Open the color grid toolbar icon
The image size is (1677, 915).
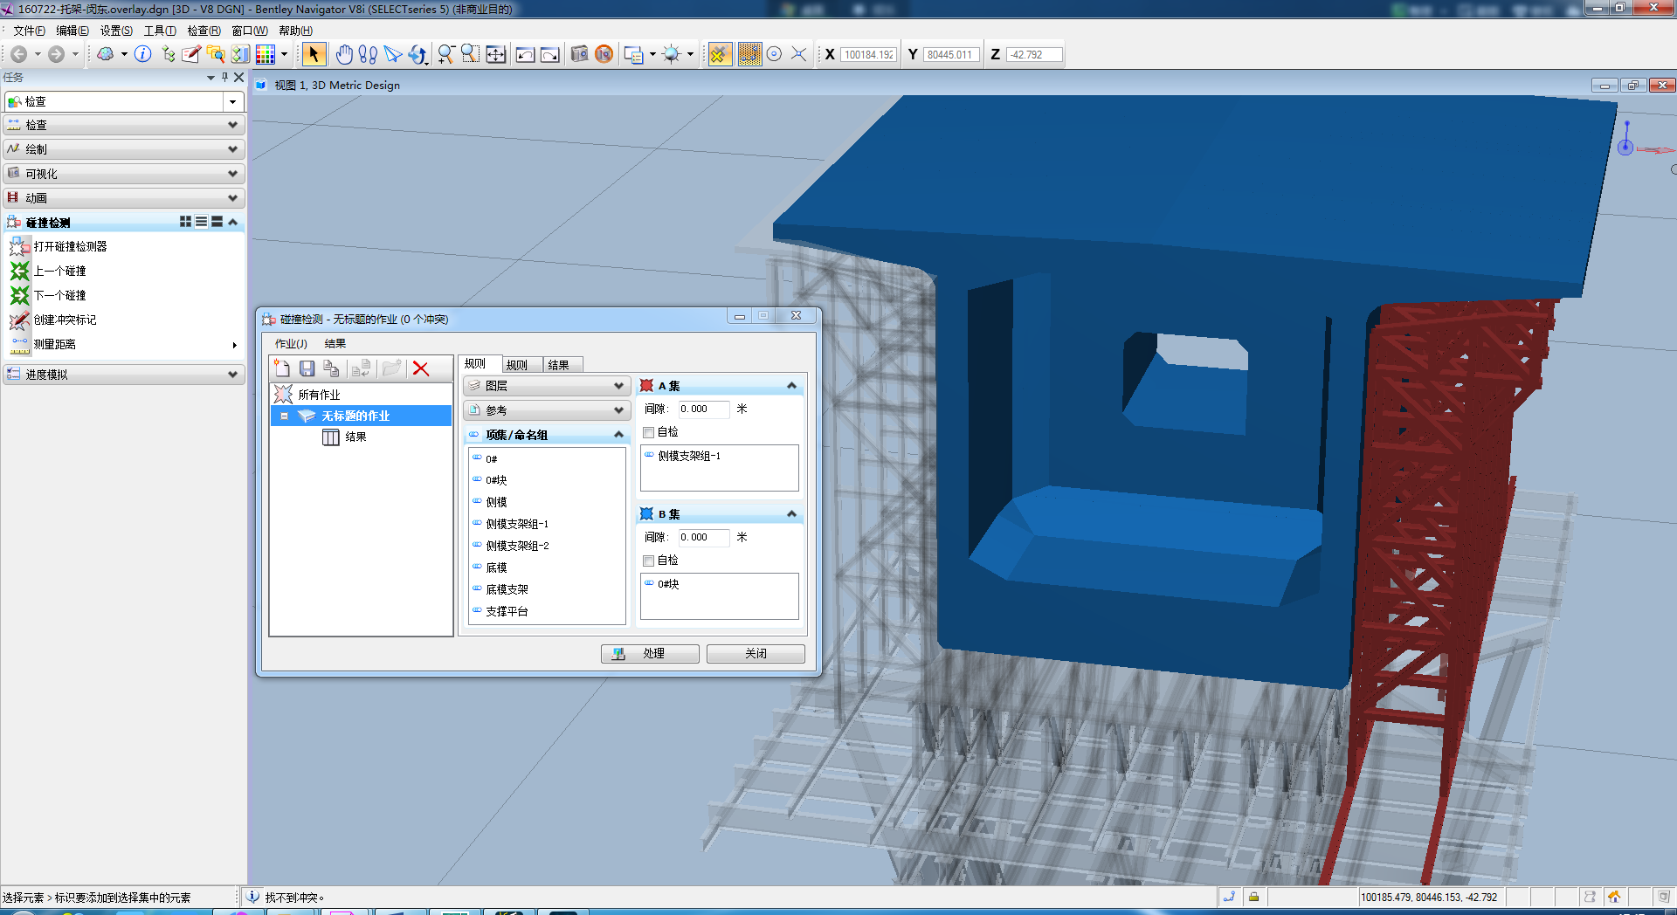pos(266,54)
